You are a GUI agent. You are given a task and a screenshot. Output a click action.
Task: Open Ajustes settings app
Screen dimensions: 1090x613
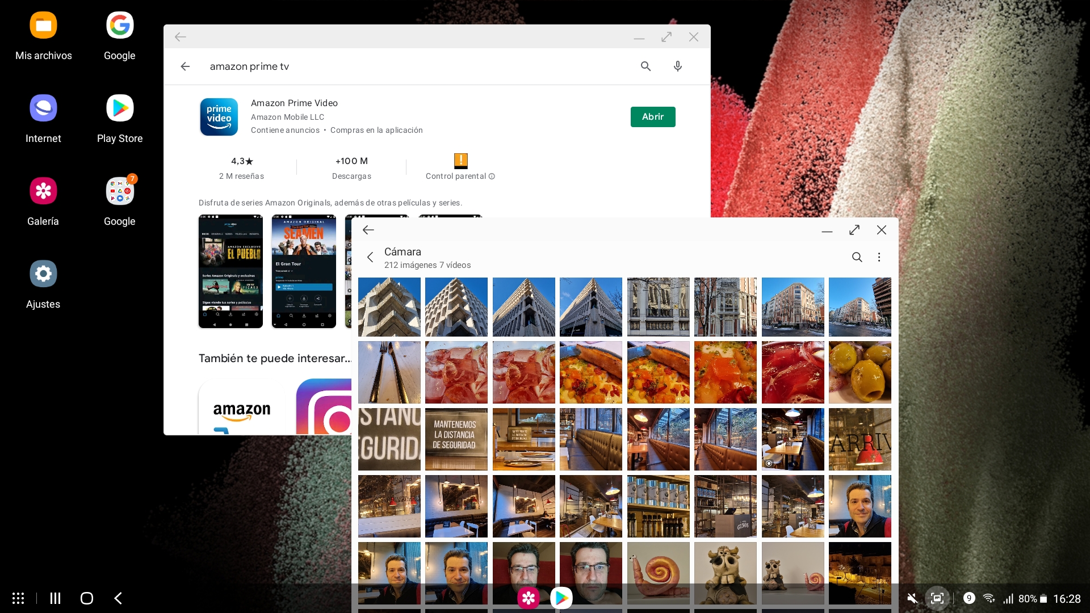(x=43, y=284)
